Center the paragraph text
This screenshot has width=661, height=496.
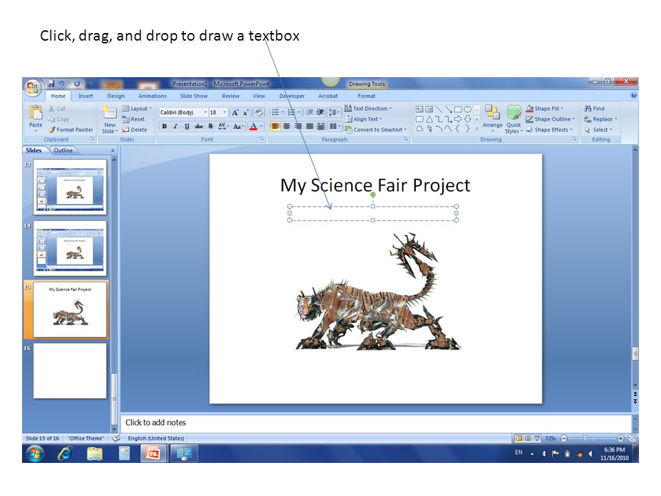pos(286,126)
